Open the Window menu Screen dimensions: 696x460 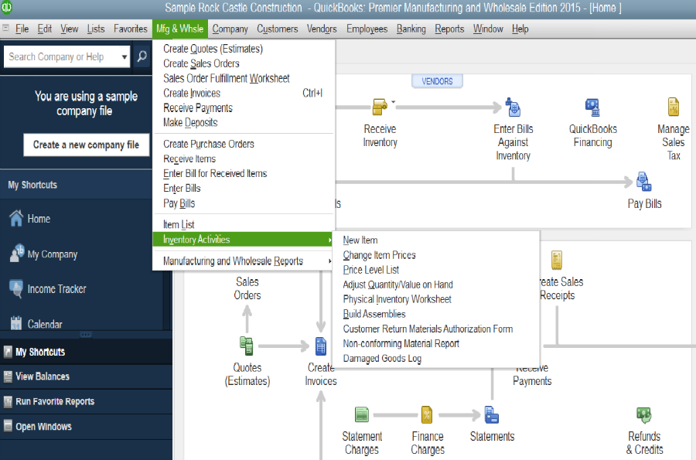click(x=488, y=29)
